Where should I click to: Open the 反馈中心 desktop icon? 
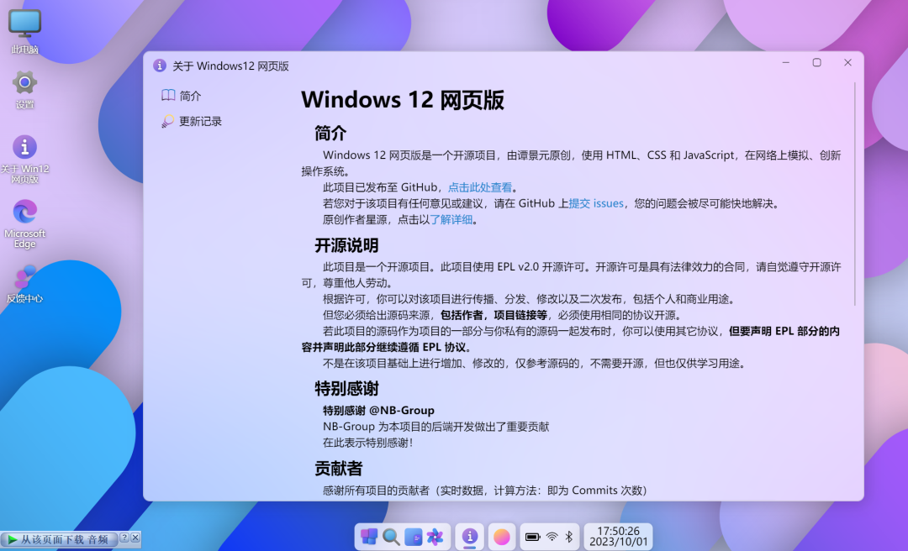tap(24, 284)
